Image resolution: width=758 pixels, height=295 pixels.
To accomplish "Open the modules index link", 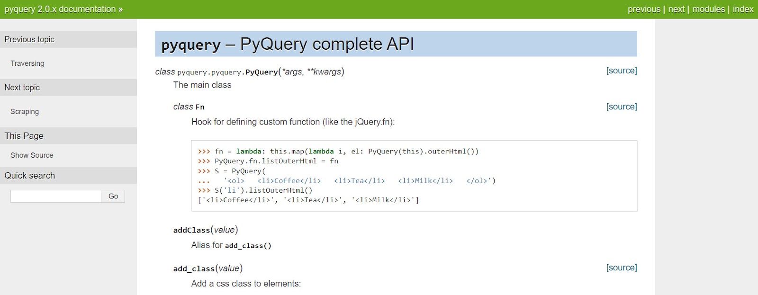I will pyautogui.click(x=708, y=9).
